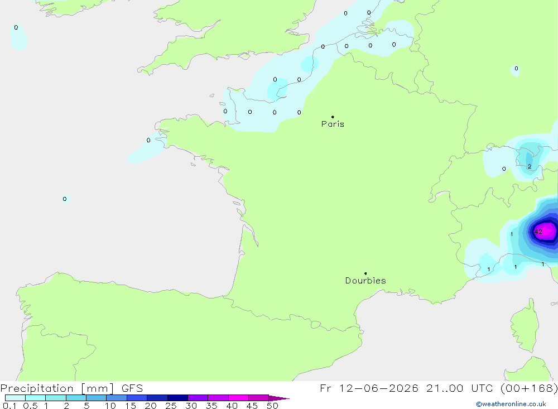Pick the 0.1–0.5 mm lightest cyan legend swatch
The width and height of the screenshot is (558, 409).
pyautogui.click(x=15, y=398)
